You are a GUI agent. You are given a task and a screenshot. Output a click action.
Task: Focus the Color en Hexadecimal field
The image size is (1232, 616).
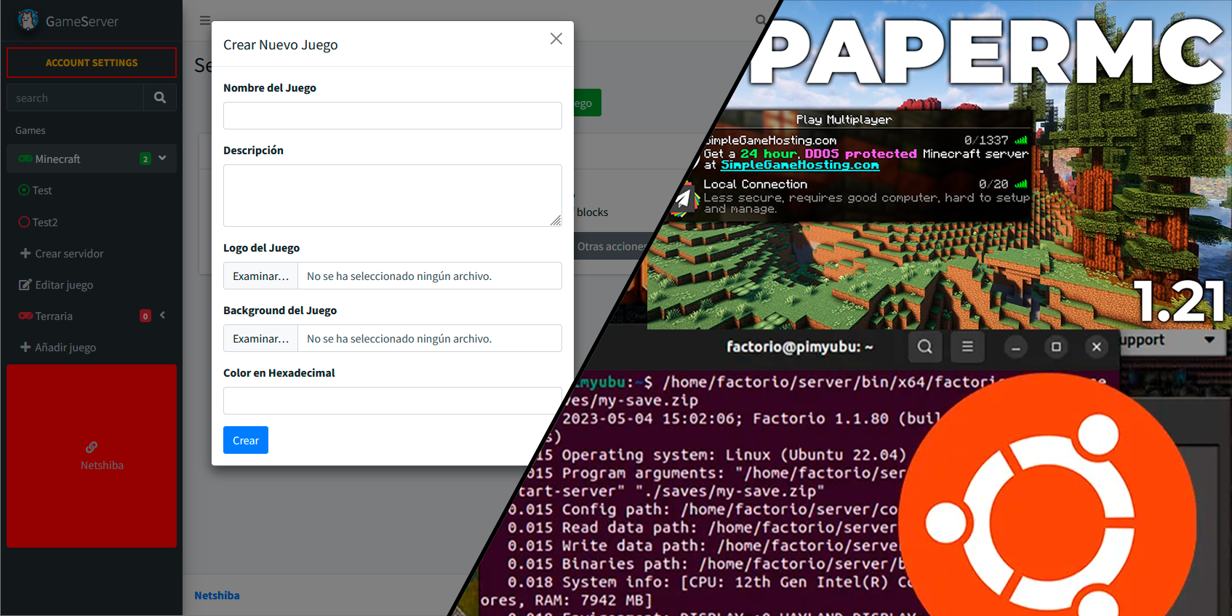point(392,401)
